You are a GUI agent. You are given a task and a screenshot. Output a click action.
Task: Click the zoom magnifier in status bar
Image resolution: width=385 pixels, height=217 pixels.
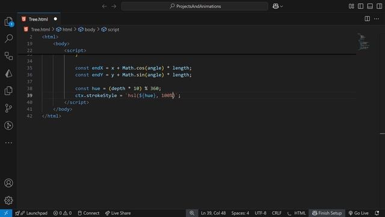[192, 213]
